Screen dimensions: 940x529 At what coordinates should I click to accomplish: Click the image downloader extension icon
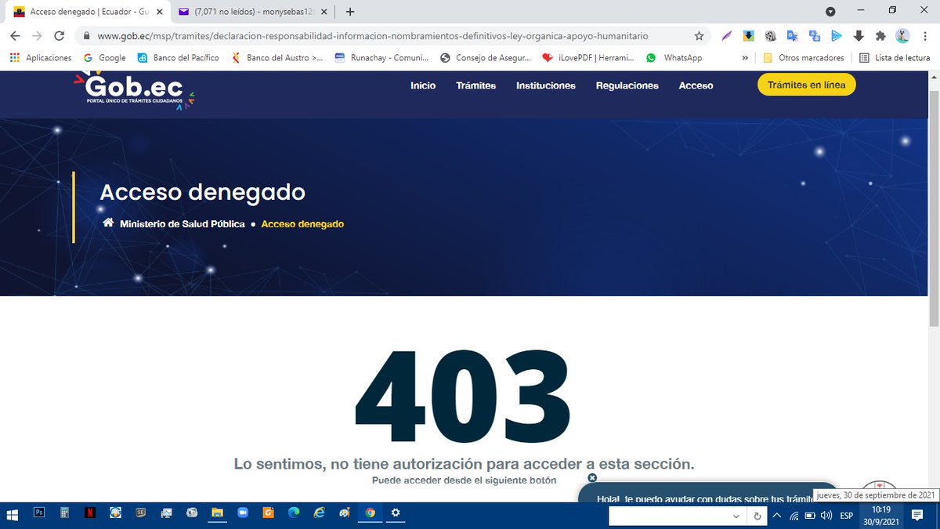749,36
